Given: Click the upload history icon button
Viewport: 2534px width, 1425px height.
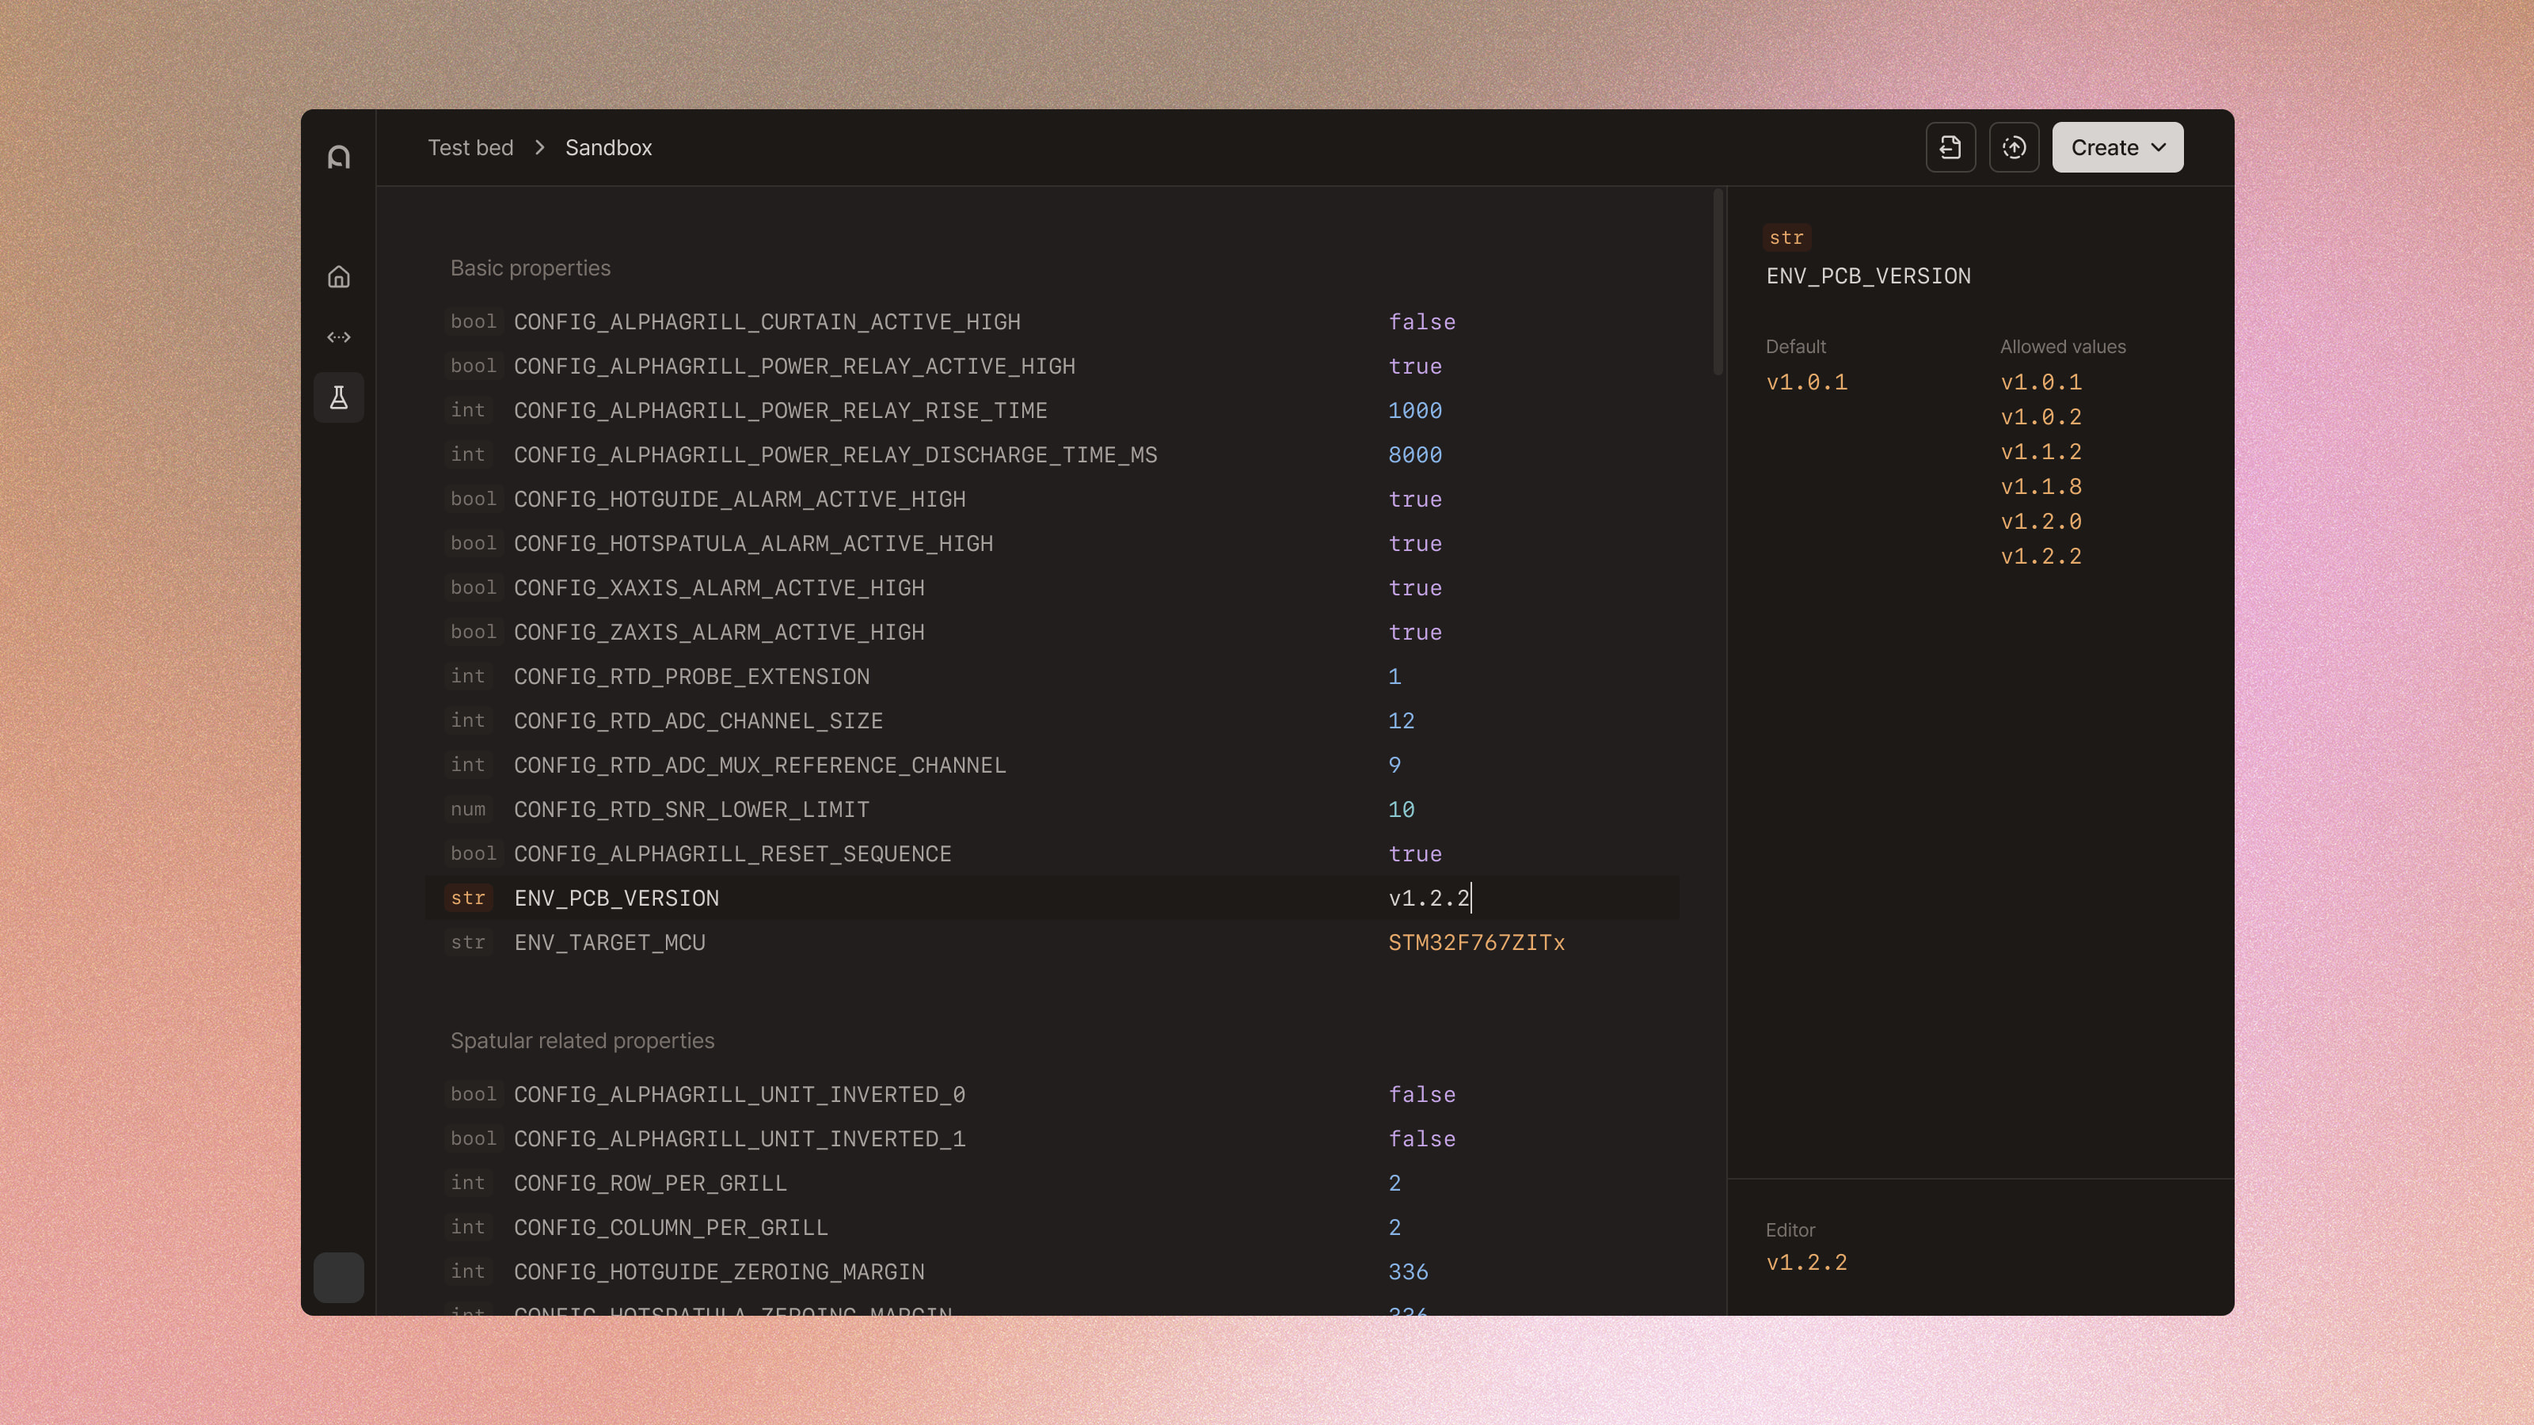Looking at the screenshot, I should coord(2014,147).
